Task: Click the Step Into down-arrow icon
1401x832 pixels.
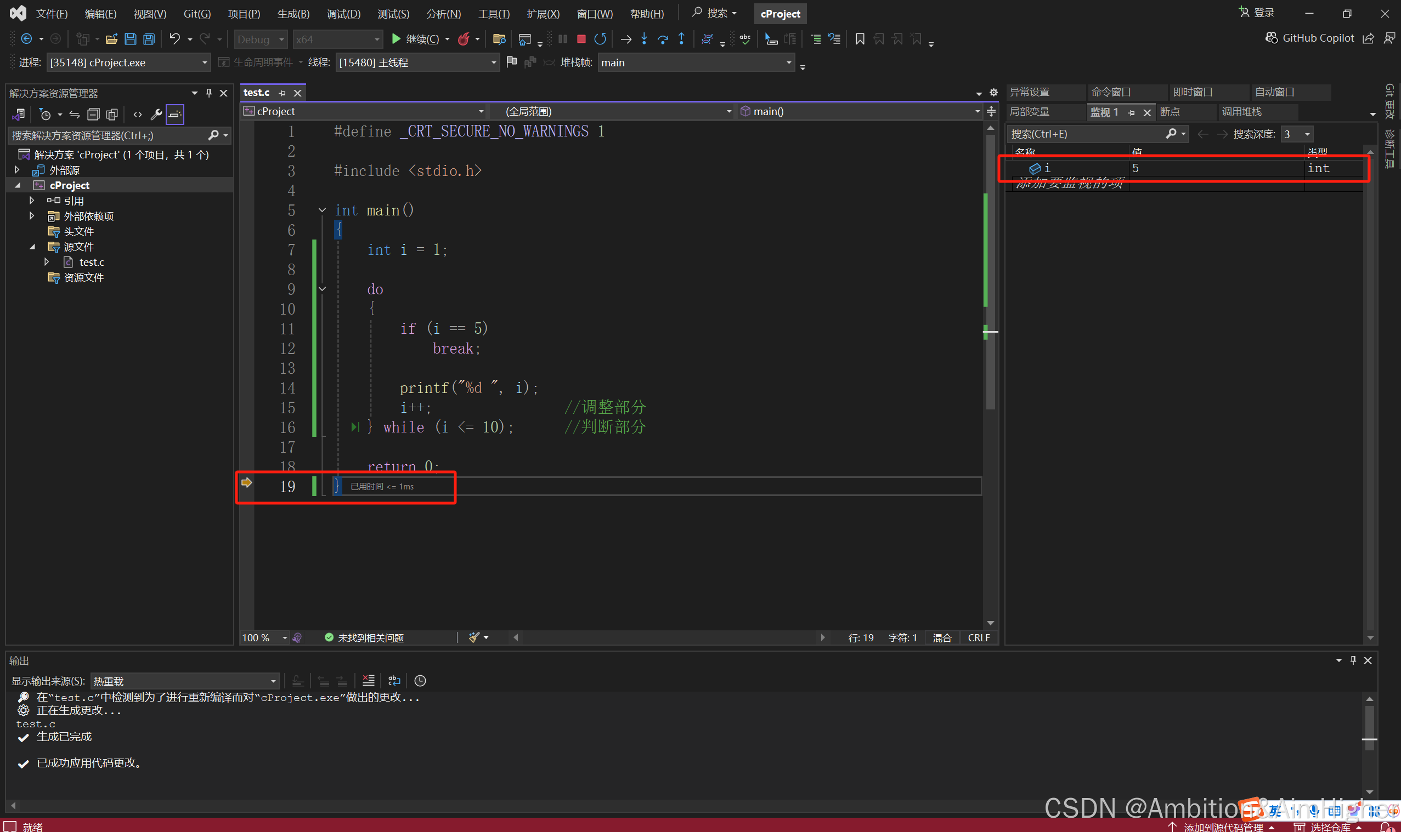Action: pyautogui.click(x=644, y=39)
